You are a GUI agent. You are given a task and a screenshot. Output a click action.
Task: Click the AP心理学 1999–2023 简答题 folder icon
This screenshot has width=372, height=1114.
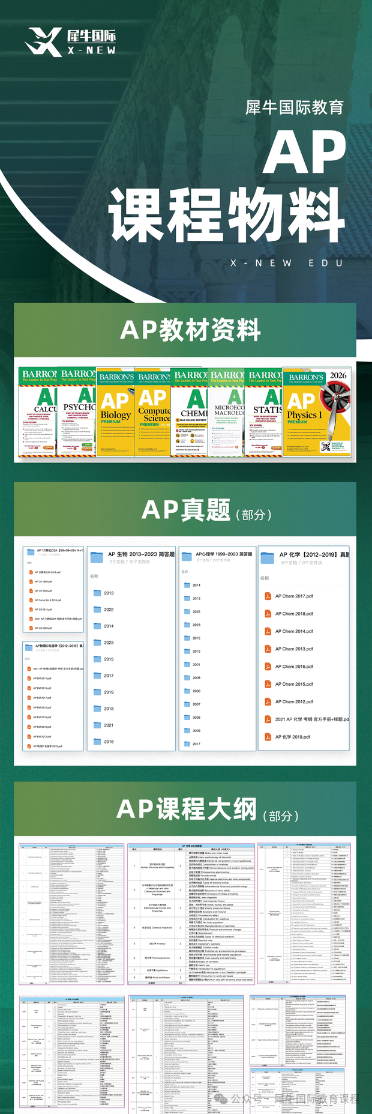(x=187, y=556)
